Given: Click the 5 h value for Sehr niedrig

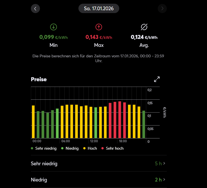Looking at the screenshot, I should pos(158,164).
